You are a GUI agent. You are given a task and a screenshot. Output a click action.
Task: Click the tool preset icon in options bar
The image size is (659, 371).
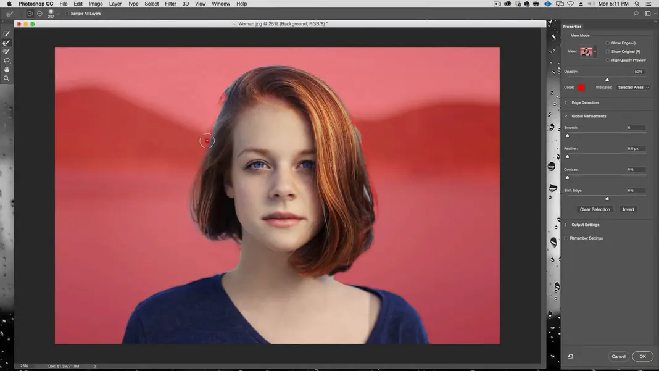click(9, 14)
